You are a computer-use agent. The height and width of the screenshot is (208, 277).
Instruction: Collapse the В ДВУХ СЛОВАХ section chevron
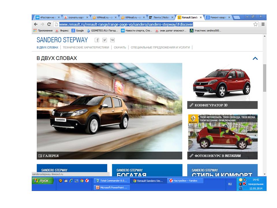coord(255,58)
